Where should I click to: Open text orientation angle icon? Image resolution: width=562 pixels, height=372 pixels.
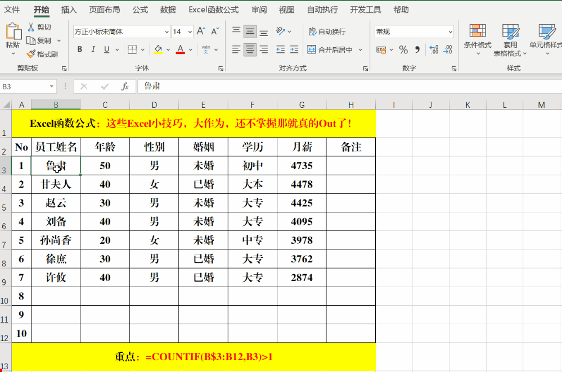pos(281,31)
